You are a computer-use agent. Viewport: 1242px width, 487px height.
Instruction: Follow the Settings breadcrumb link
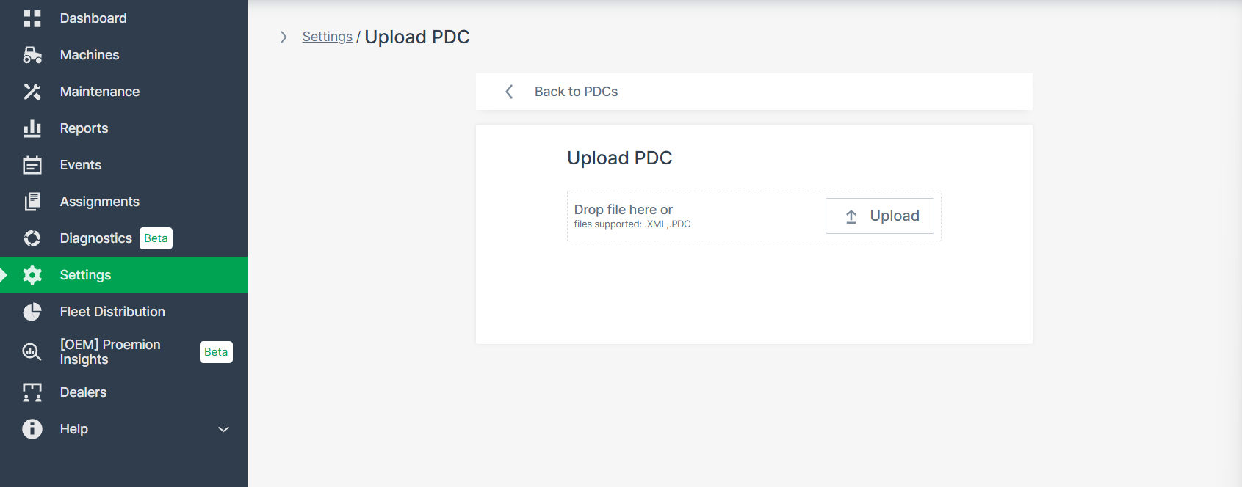327,37
